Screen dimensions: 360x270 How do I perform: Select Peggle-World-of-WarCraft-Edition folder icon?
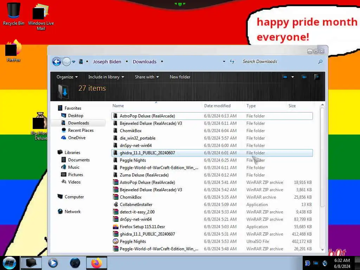pyautogui.click(x=115, y=168)
